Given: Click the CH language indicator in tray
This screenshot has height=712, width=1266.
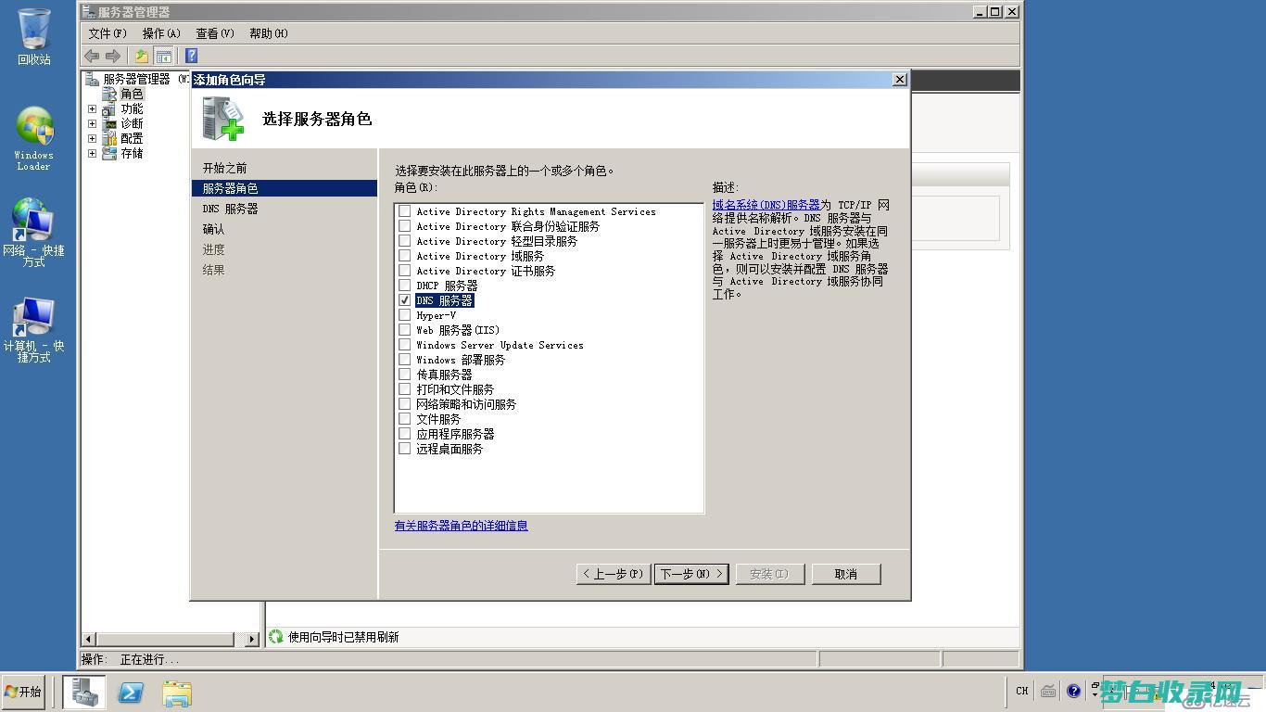Looking at the screenshot, I should point(1021,691).
